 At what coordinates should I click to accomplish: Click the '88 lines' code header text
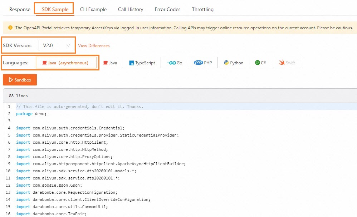[x=18, y=96]
